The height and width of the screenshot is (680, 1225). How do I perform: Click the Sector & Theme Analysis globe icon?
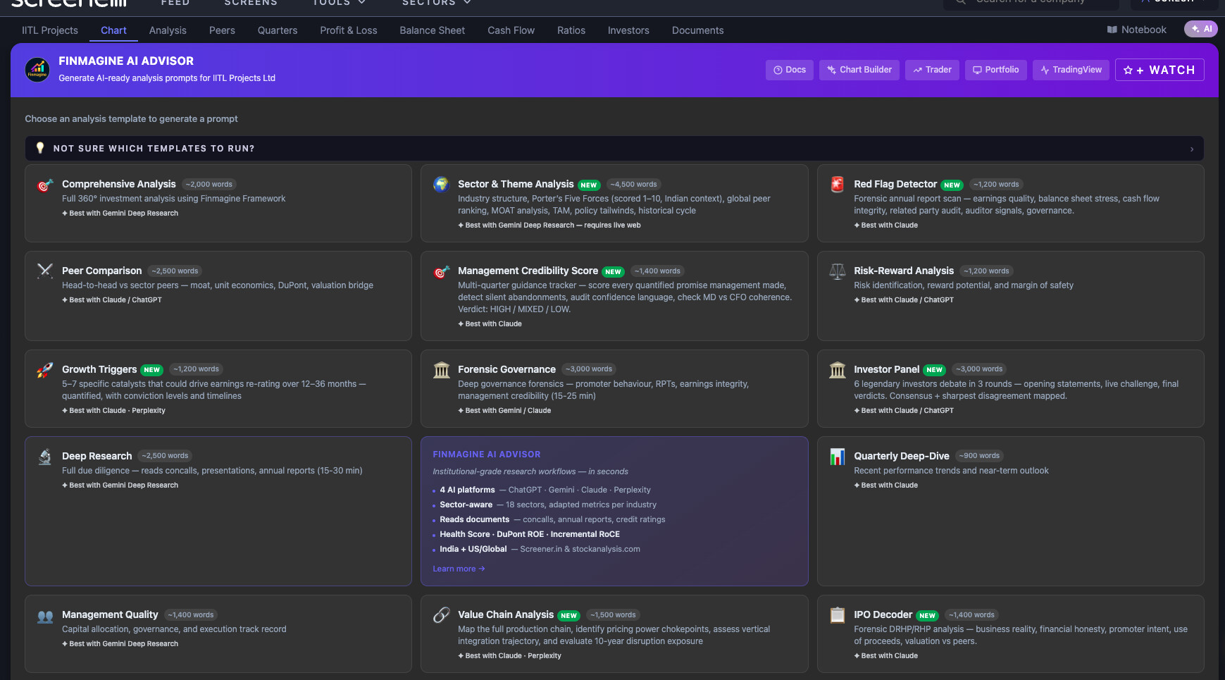pos(442,185)
